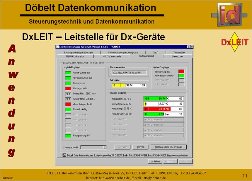
Task: Click the Alarmanlage: unscharf label
Action: coord(164,76)
